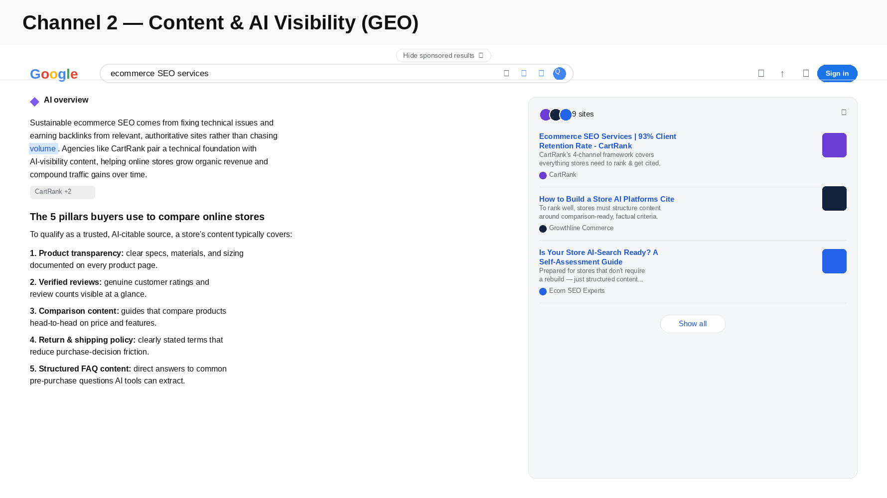Click the purple thumbnail of CartRank result
Screen dimensions: 887x498
coord(834,145)
